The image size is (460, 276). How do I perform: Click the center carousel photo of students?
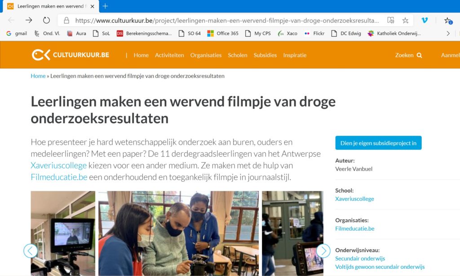click(178, 233)
